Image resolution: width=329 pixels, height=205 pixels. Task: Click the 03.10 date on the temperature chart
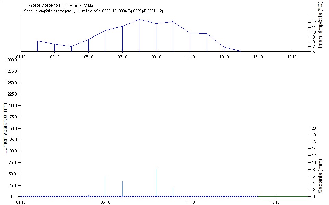54,57
